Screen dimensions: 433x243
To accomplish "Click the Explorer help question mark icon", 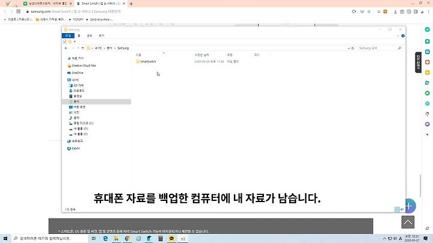I will pyautogui.click(x=403, y=36).
